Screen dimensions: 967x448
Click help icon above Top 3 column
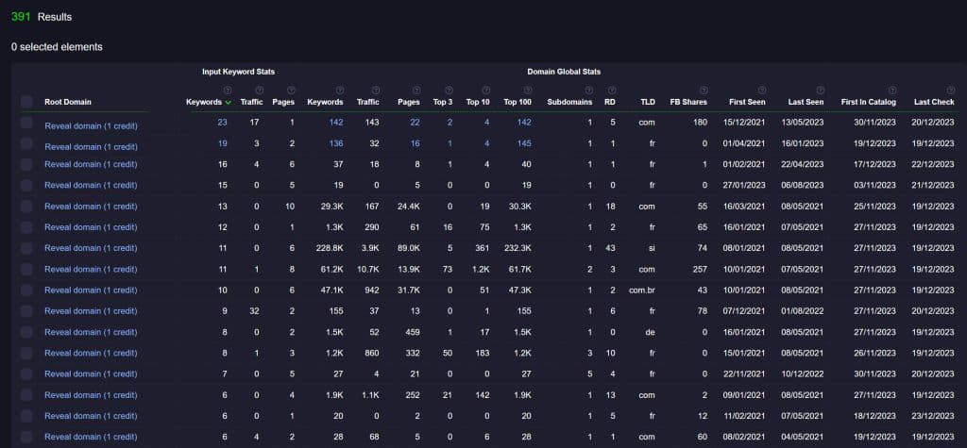pos(449,91)
